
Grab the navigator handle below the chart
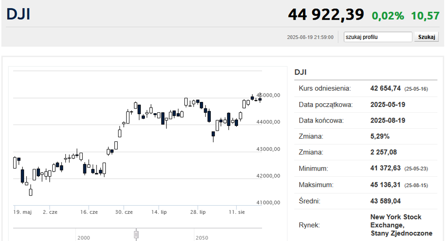pos(136,234)
